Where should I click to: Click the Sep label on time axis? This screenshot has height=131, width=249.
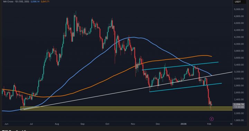pyautogui.click(x=82, y=124)
